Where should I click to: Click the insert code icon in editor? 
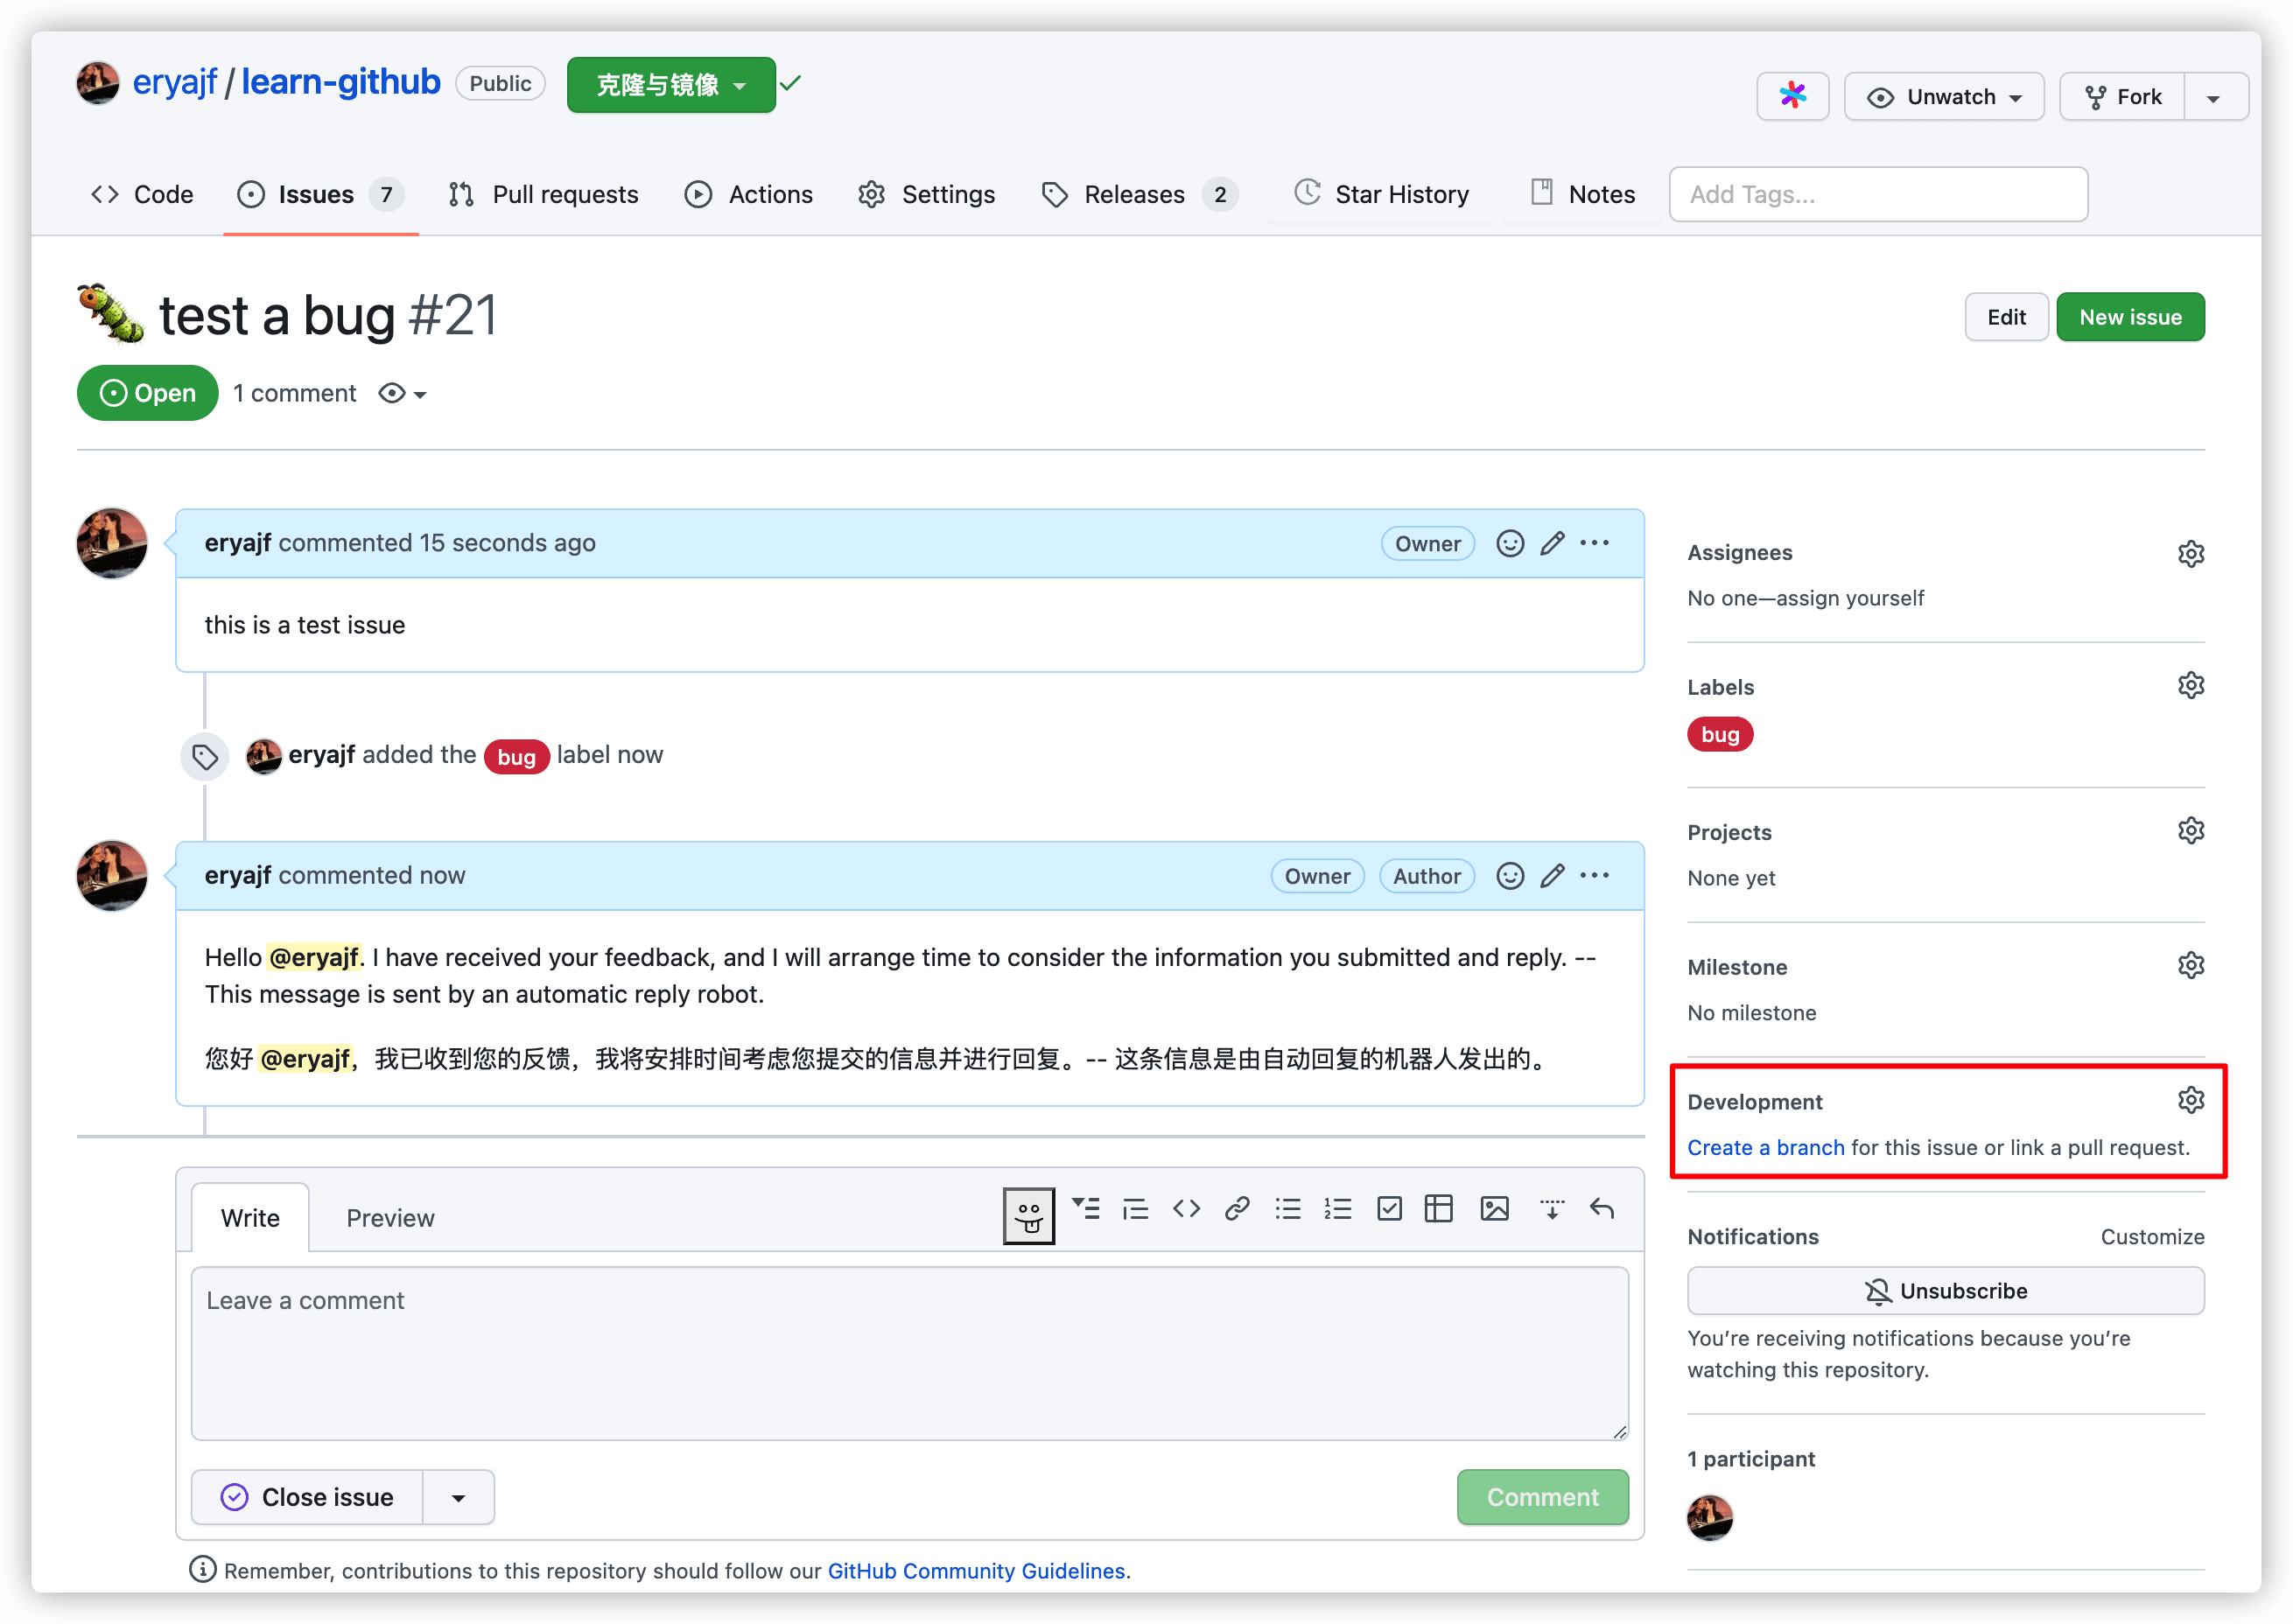[x=1186, y=1209]
